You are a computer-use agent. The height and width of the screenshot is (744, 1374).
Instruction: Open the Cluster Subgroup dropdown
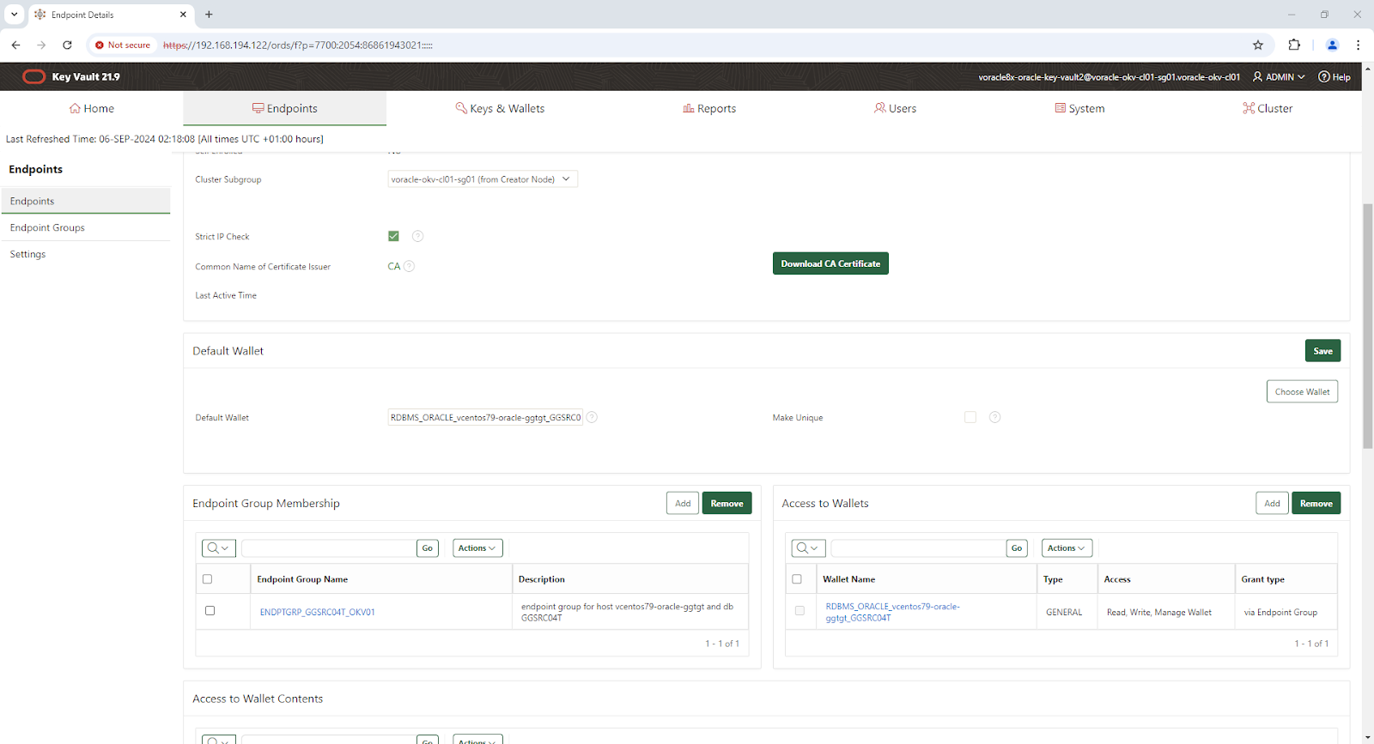click(483, 179)
